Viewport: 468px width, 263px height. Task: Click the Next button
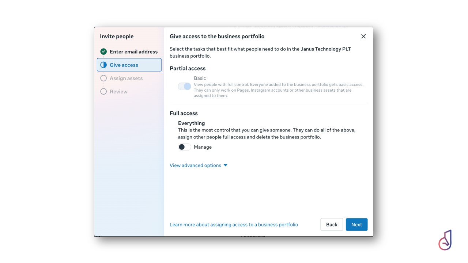tap(356, 225)
